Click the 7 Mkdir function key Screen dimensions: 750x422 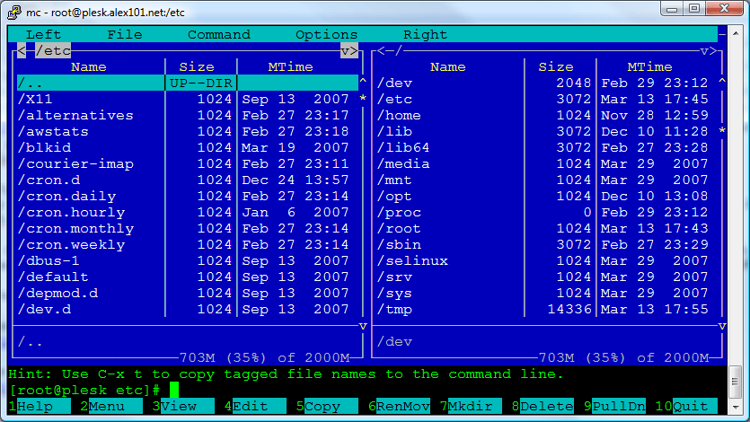tap(471, 406)
